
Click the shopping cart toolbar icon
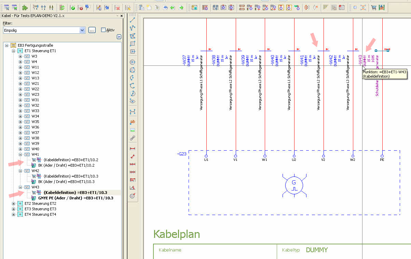click(374, 7)
